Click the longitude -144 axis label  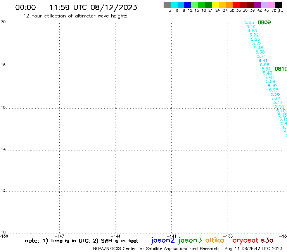116,236
